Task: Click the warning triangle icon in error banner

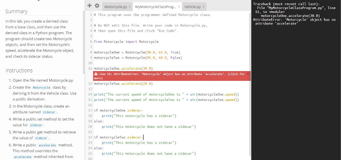Action: 96,74
